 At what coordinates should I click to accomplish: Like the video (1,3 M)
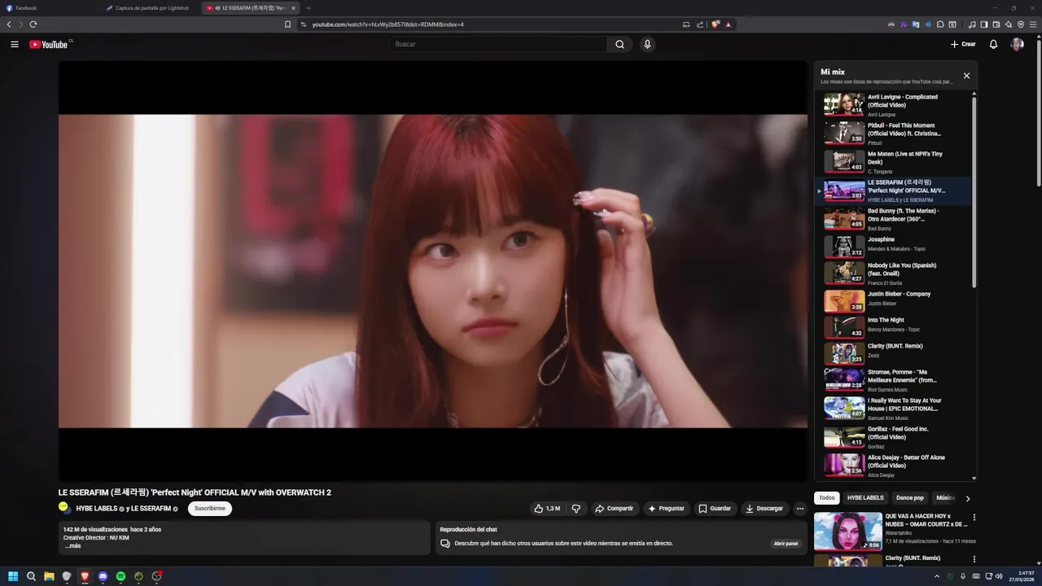[x=547, y=509]
